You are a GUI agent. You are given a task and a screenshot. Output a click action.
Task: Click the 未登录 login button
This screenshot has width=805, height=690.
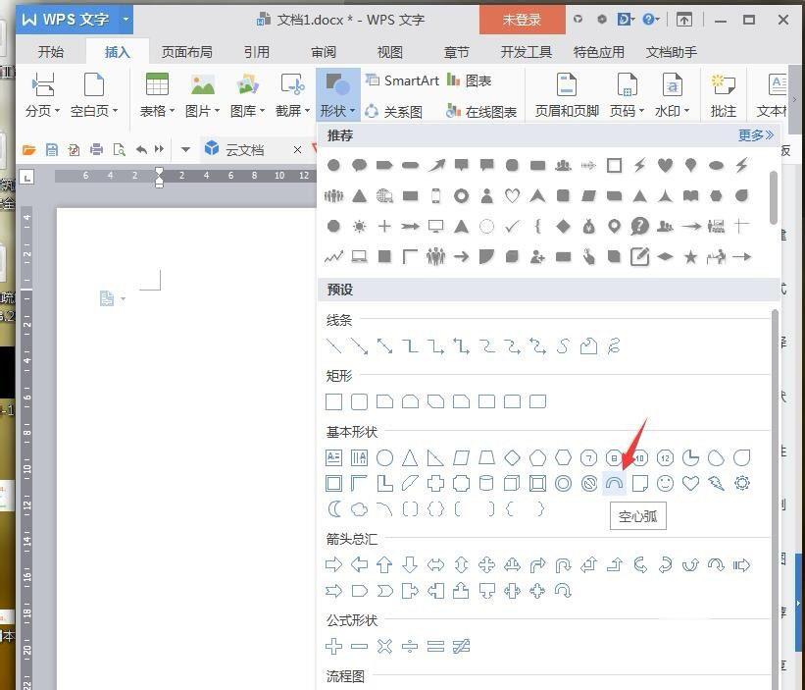(522, 18)
